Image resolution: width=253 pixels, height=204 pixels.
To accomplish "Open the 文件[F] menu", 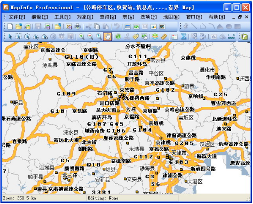I will [x=17, y=17].
